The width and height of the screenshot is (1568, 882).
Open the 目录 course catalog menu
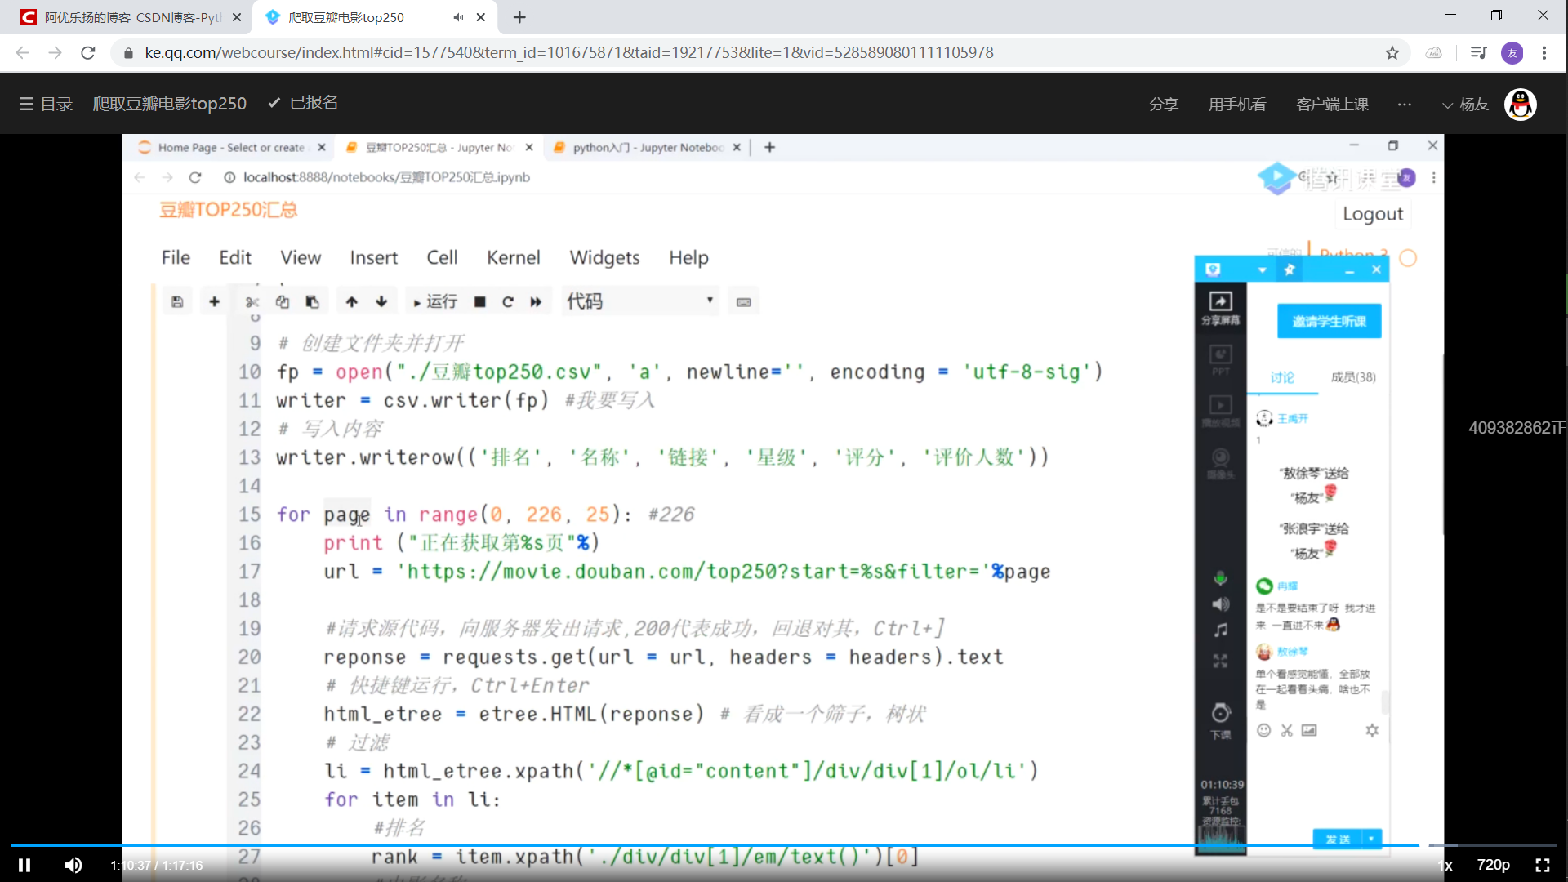point(47,104)
